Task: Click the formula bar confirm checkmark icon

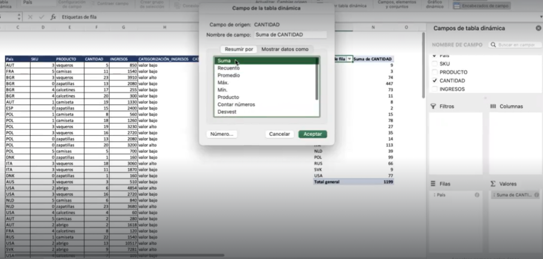Action: (41, 17)
